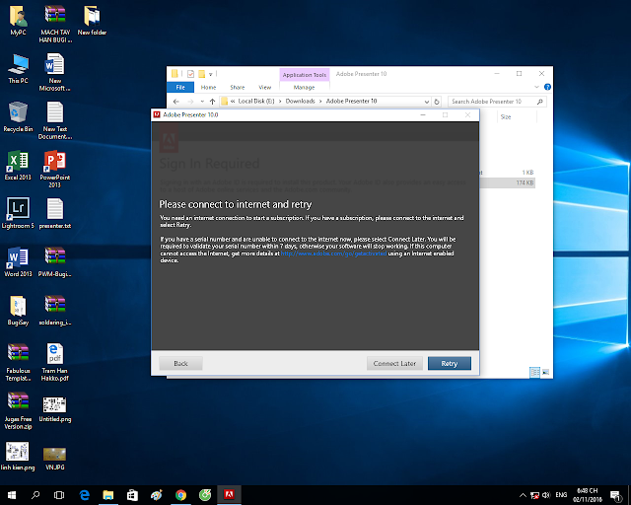
Task: Open the adobe.com getactivated link
Action: click(333, 253)
